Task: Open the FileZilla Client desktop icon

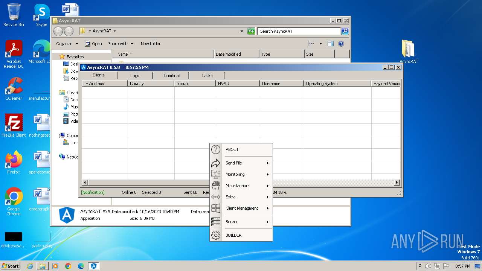Action: tap(14, 126)
